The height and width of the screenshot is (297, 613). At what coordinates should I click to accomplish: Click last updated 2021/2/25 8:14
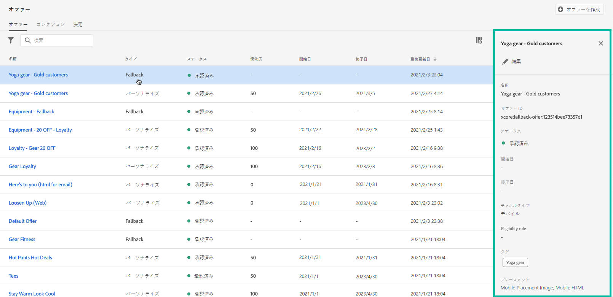426,112
